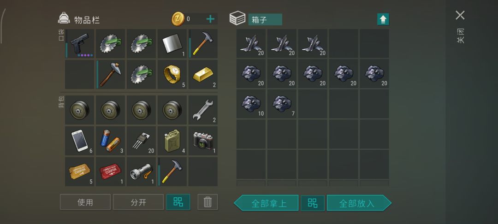Click the 分开 split button
This screenshot has height=224, width=498.
[x=138, y=202]
